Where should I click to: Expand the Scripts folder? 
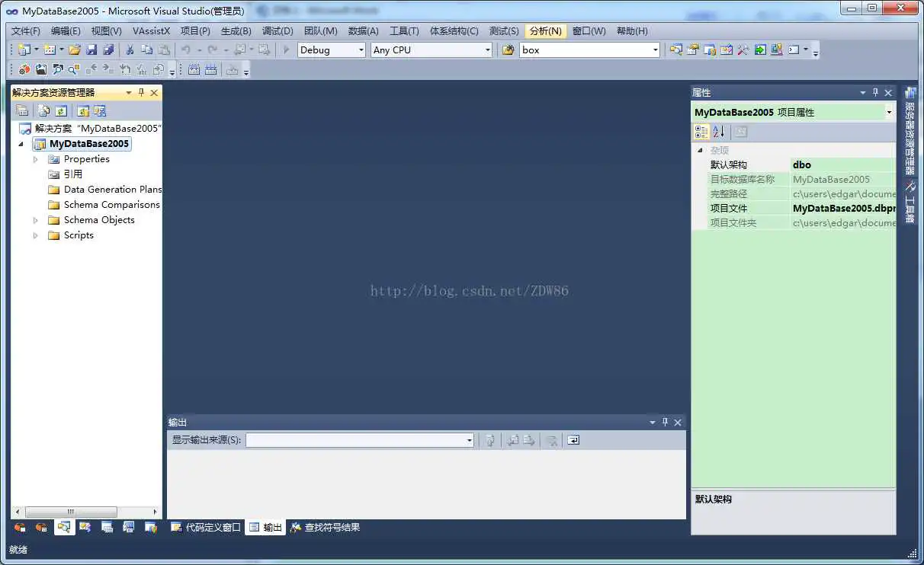pyautogui.click(x=35, y=235)
